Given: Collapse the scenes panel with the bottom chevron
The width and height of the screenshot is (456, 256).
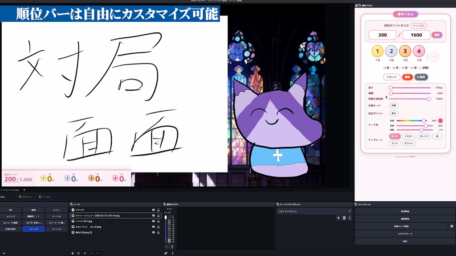Looking at the screenshot, I should [4, 253].
